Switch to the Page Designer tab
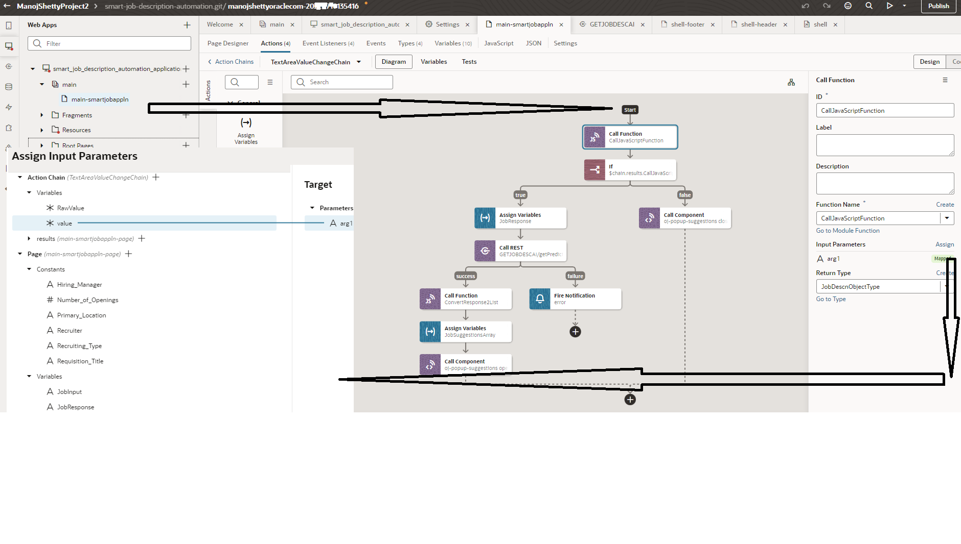961x544 pixels. (227, 43)
